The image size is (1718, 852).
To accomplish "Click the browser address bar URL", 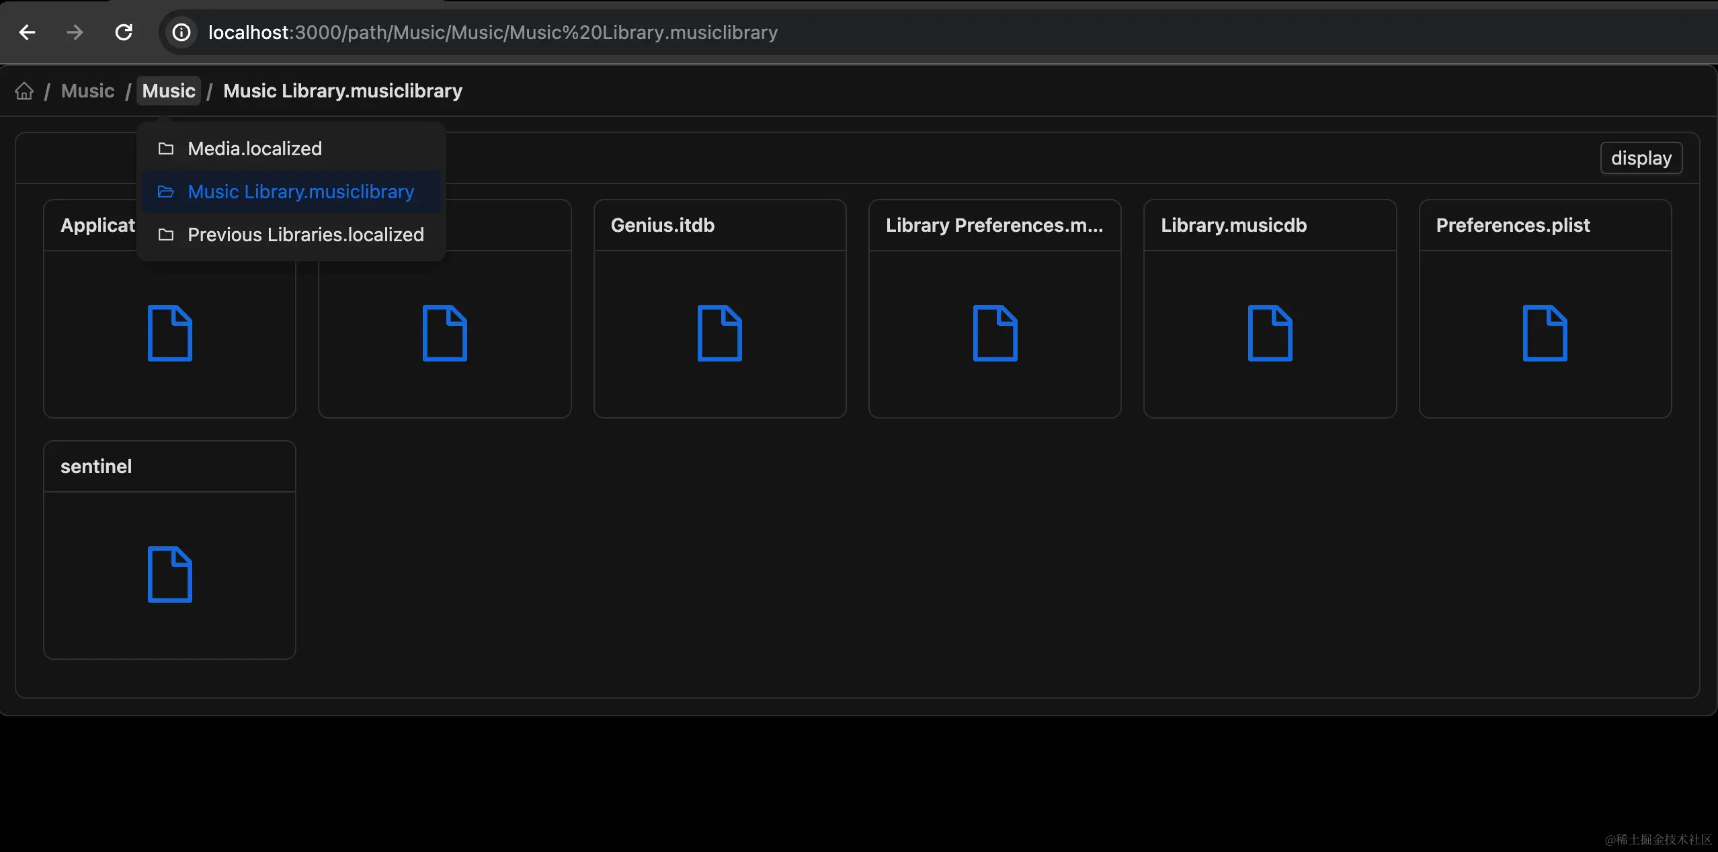I will (x=492, y=32).
